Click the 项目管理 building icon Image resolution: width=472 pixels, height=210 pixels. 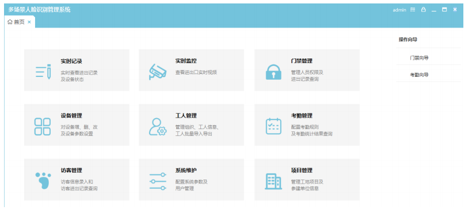tap(273, 181)
